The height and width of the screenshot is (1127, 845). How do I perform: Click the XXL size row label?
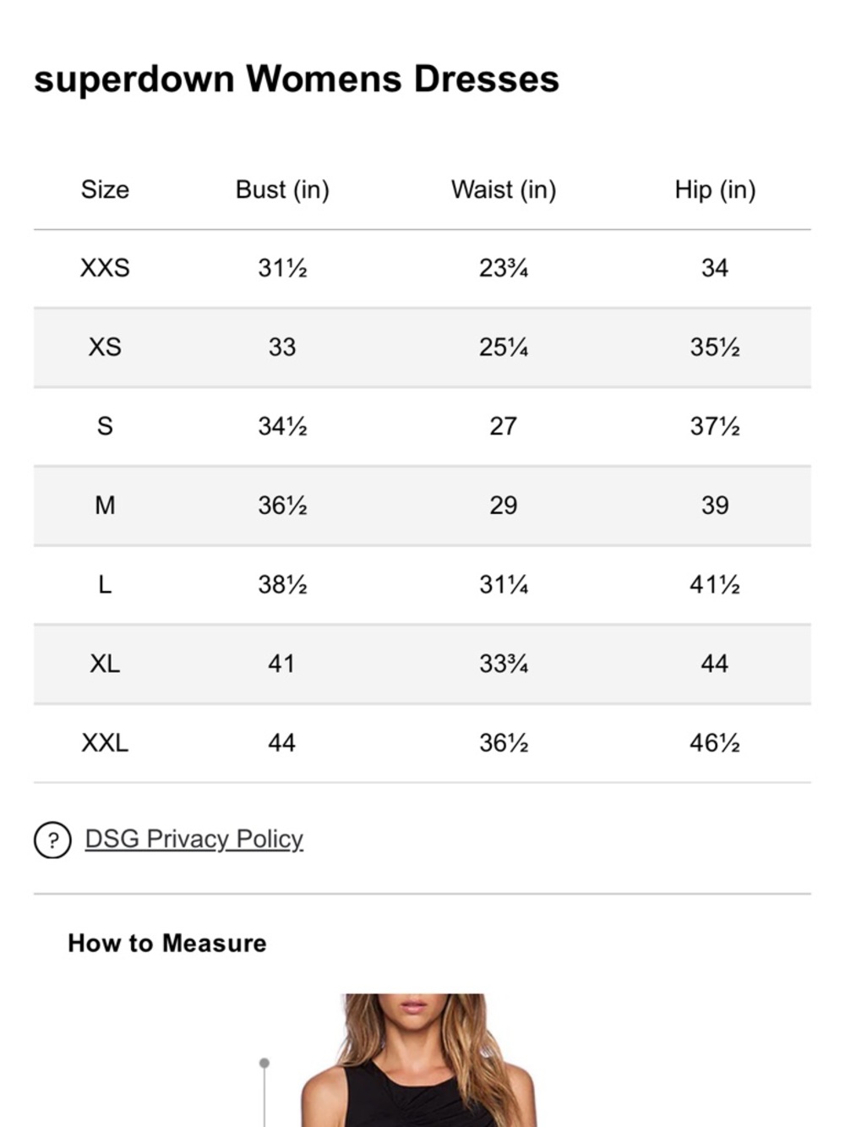point(105,743)
